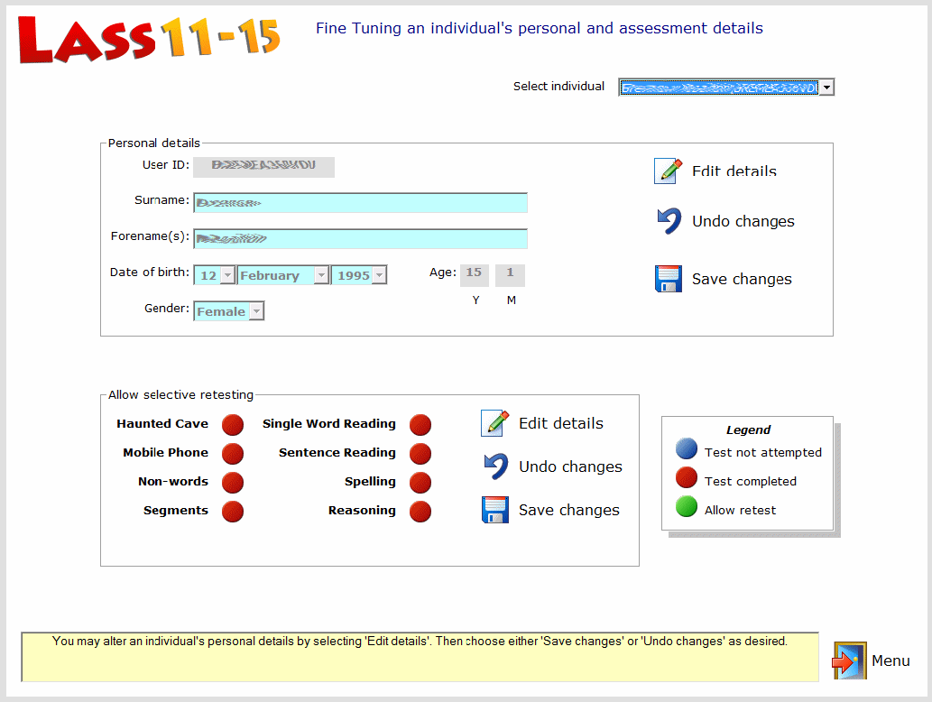The width and height of the screenshot is (932, 702).
Task: Click the Sentence Reading label
Action: point(337,452)
